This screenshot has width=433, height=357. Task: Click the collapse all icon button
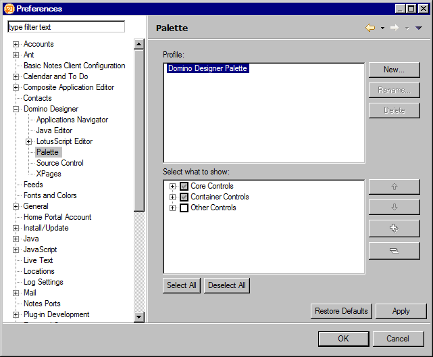coord(394,251)
